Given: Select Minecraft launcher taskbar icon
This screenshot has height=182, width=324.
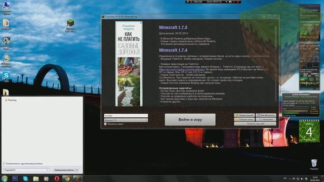Looking at the screenshot, I should tap(77, 178).
